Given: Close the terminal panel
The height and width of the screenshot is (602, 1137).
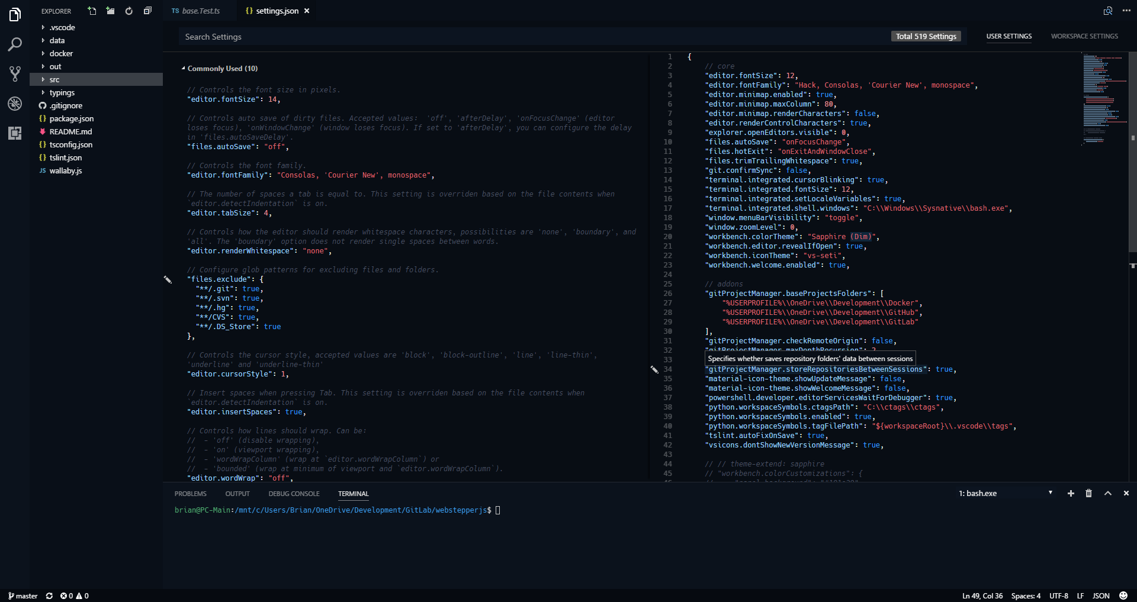Looking at the screenshot, I should coord(1126,494).
